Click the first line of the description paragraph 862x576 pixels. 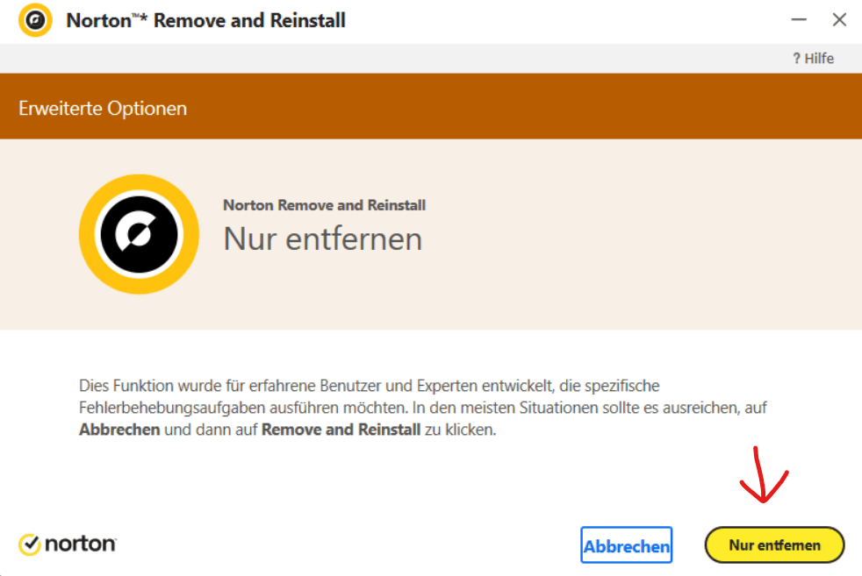coord(370,386)
